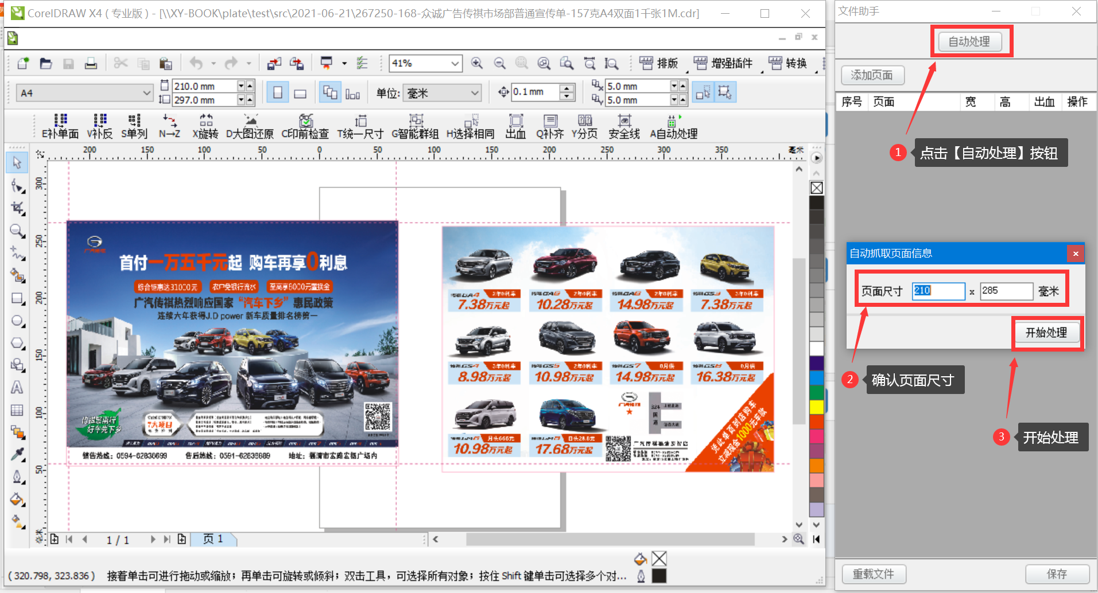
Task: Open the 转换 toolbar menu
Action: point(788,63)
